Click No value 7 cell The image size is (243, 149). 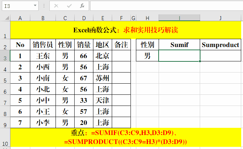[20, 122]
